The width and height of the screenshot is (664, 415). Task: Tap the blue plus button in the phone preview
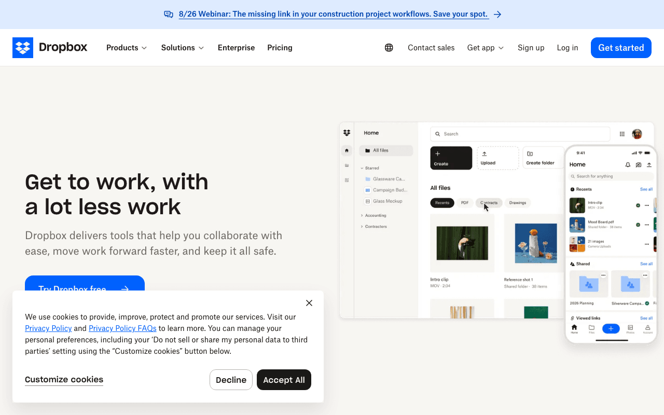click(611, 328)
